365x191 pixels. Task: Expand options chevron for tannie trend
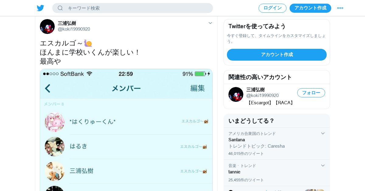pyautogui.click(x=323, y=166)
